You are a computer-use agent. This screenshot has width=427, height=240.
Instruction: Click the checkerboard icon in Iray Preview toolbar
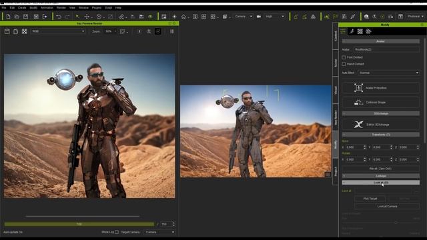(x=25, y=31)
